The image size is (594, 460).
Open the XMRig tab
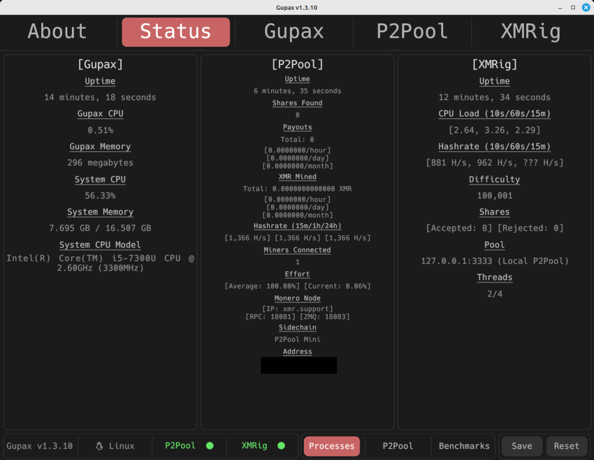530,32
